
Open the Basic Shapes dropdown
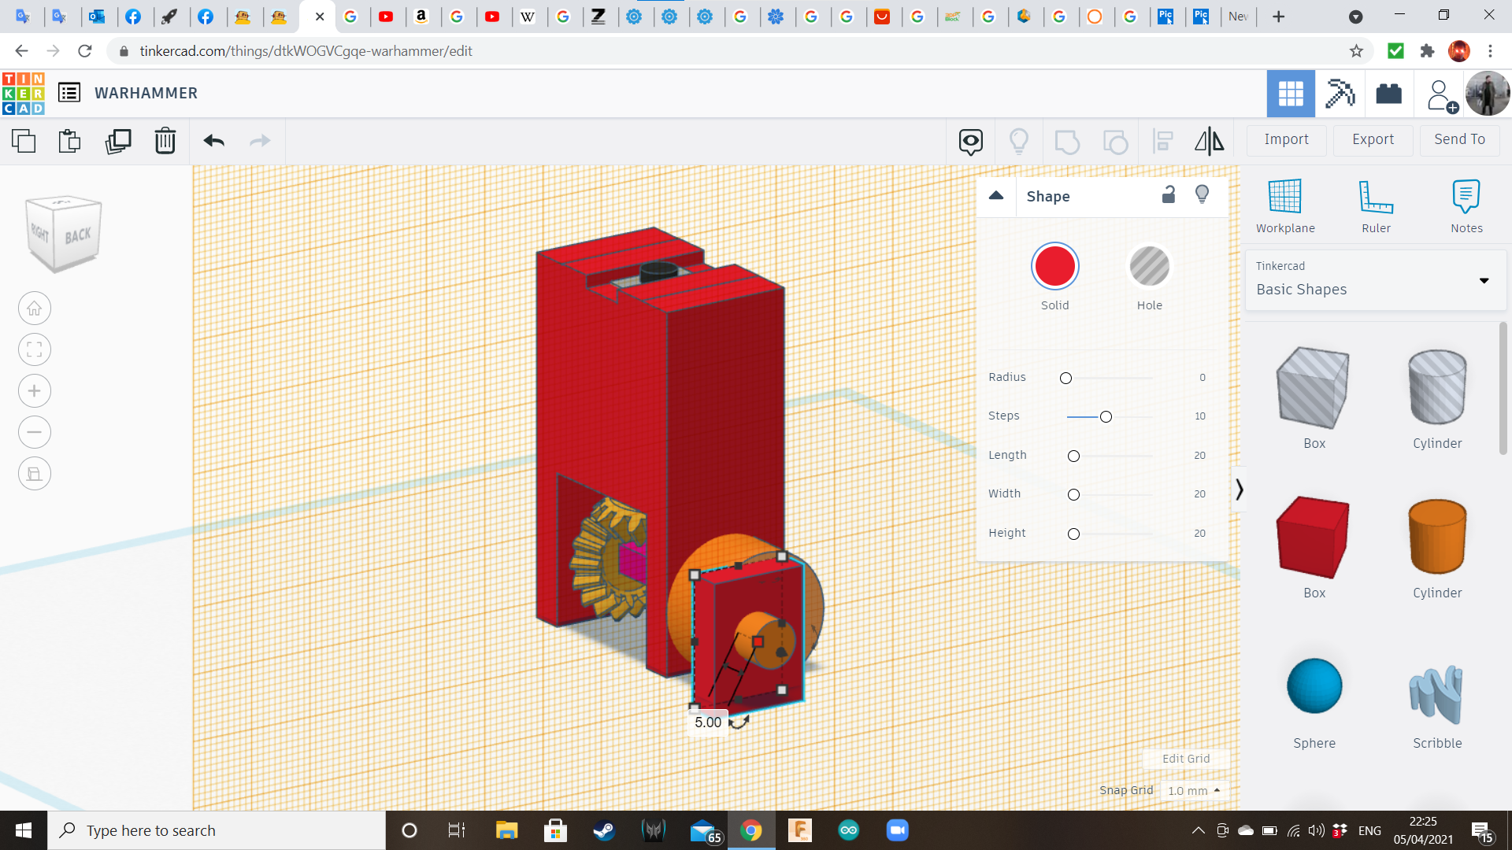[1376, 280]
